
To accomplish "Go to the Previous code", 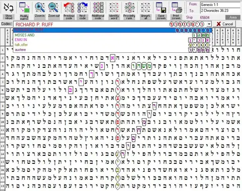I will [69, 11].
